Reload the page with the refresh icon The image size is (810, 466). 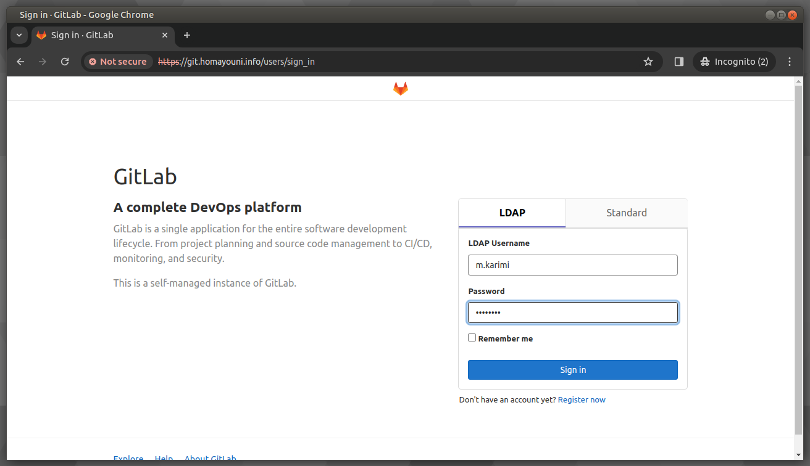pyautogui.click(x=65, y=62)
